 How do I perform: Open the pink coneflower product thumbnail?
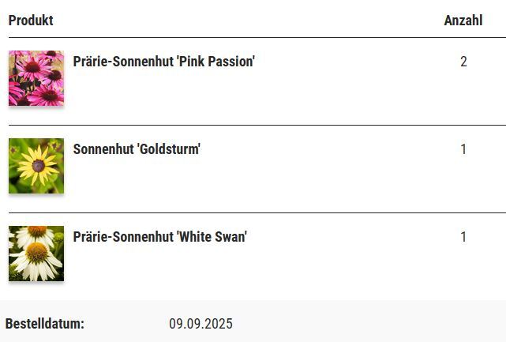click(x=36, y=78)
